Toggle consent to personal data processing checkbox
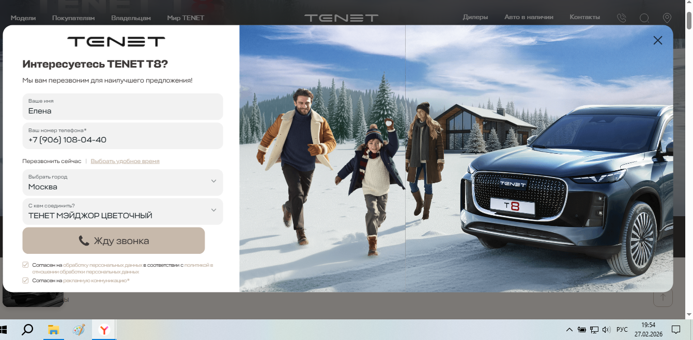Viewport: 693px width, 340px height. tap(25, 265)
